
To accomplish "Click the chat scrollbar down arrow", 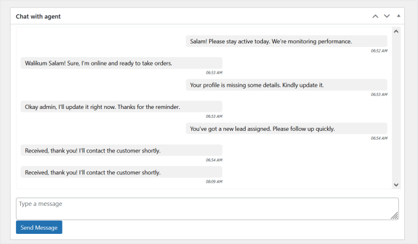I will pyautogui.click(x=396, y=184).
